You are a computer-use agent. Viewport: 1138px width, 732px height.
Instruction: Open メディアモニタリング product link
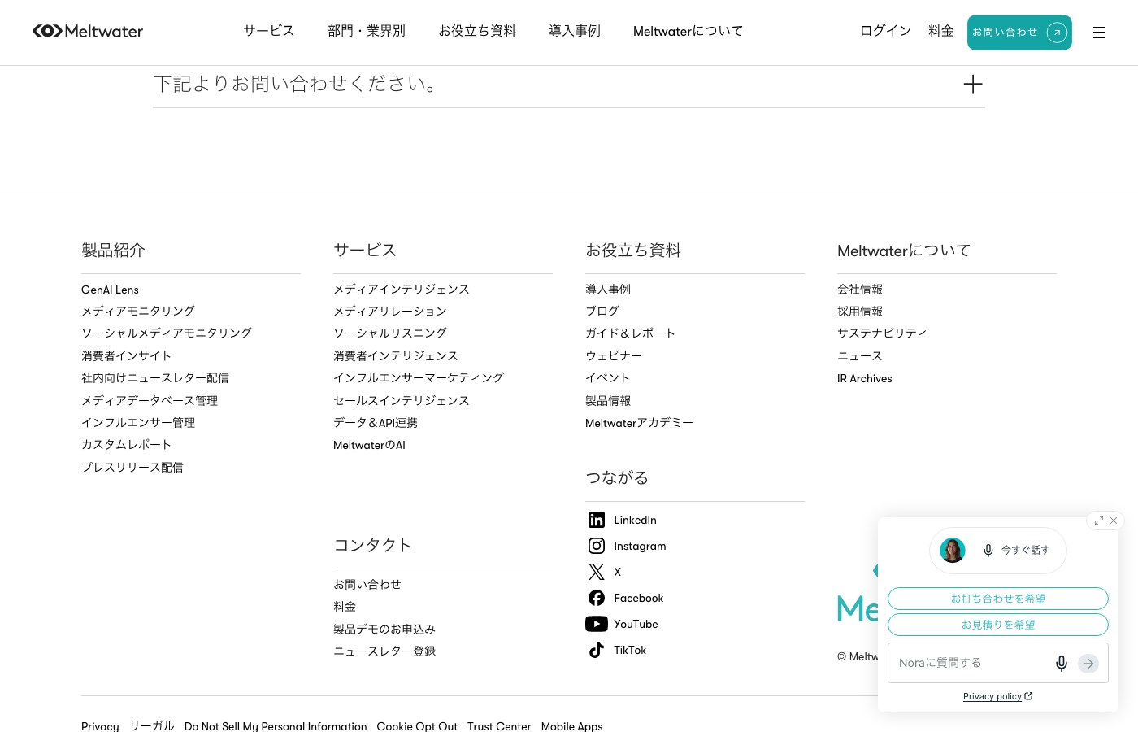pos(138,312)
